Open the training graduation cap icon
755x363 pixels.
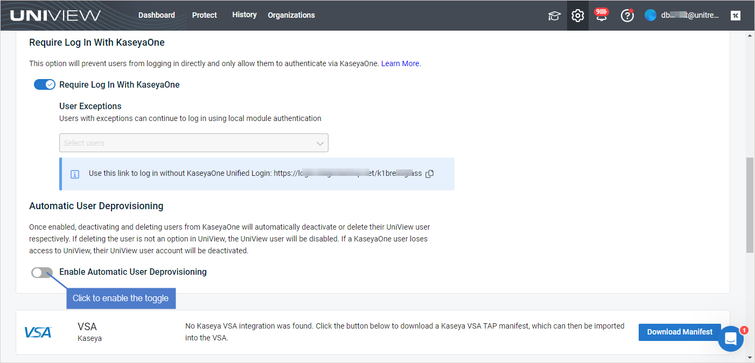coord(554,16)
